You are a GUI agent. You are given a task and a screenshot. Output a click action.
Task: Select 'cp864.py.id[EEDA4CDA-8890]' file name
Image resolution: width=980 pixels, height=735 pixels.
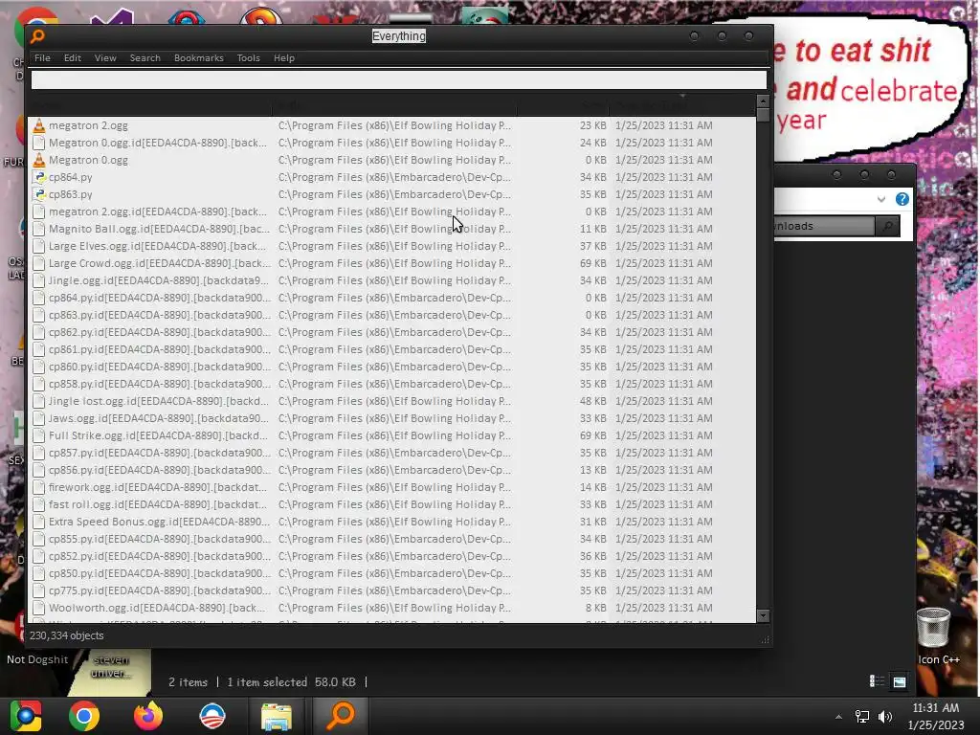[160, 298]
